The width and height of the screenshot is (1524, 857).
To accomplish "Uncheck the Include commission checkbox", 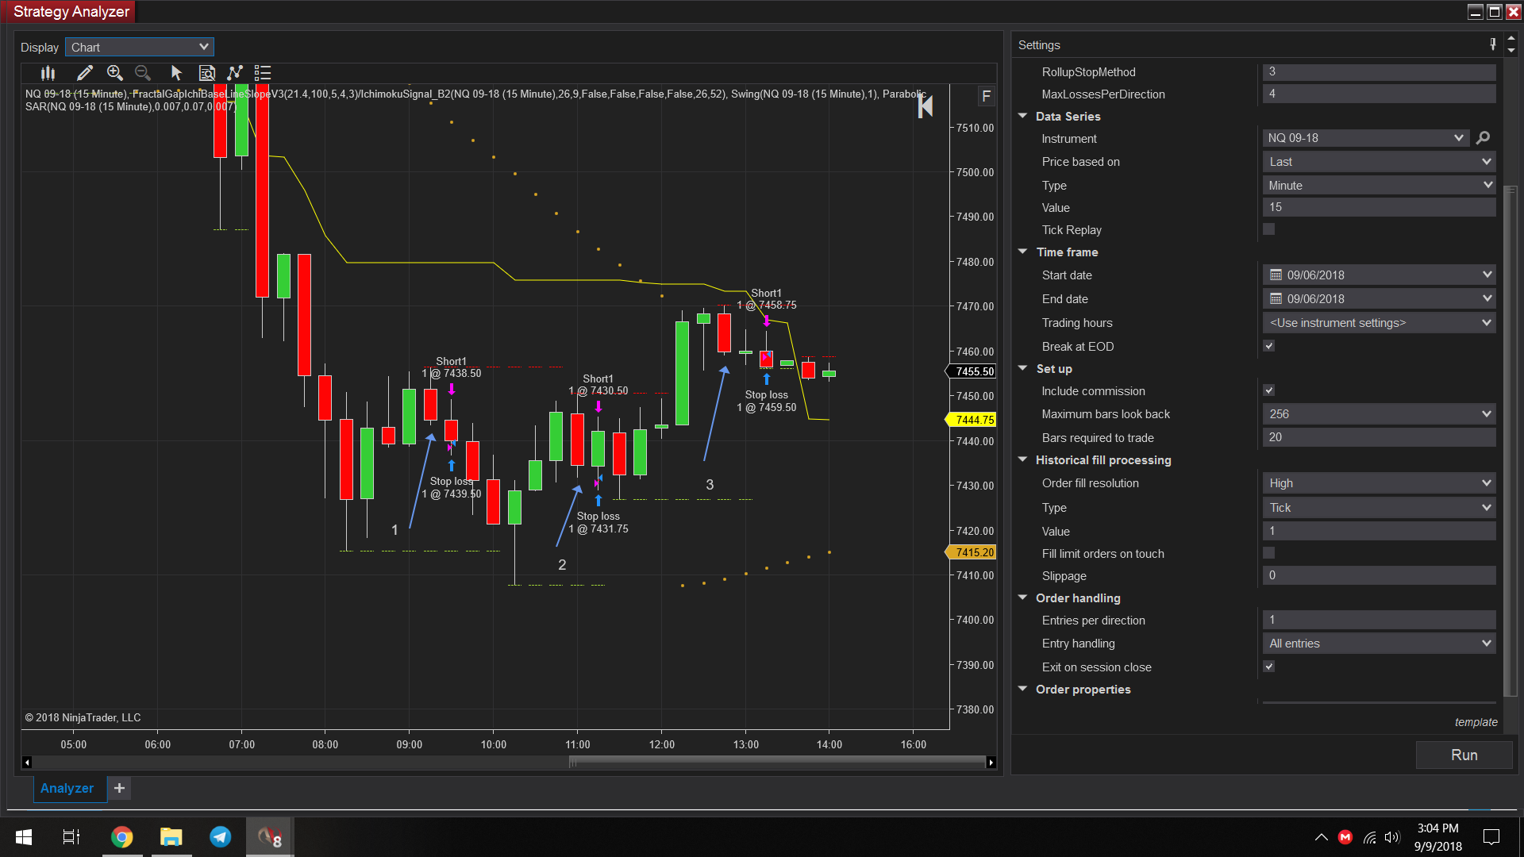I will point(1268,390).
